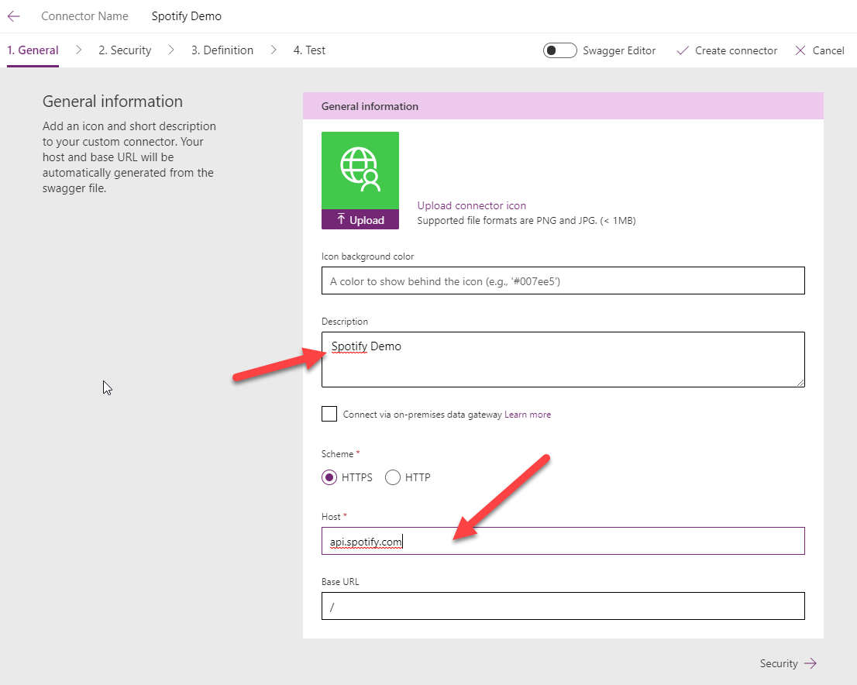Enable on-premises data gateway checkbox

pos(329,414)
